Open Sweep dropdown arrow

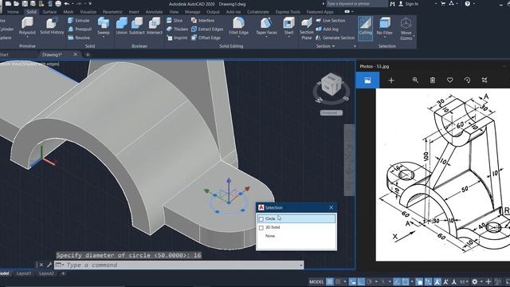(x=104, y=37)
